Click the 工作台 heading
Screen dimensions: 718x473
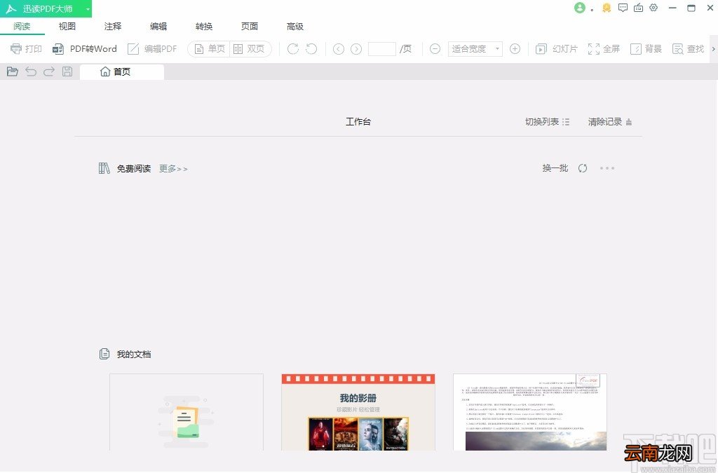click(x=358, y=122)
